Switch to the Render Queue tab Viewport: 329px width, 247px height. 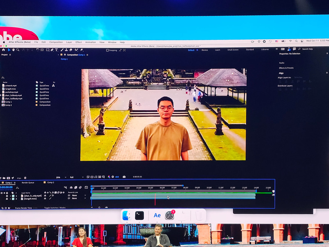[x=28, y=182]
